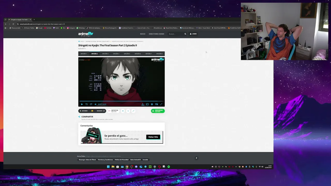Switch to OPCIÓN 4 server tab
Screen dimensions: 331x186
116,54
